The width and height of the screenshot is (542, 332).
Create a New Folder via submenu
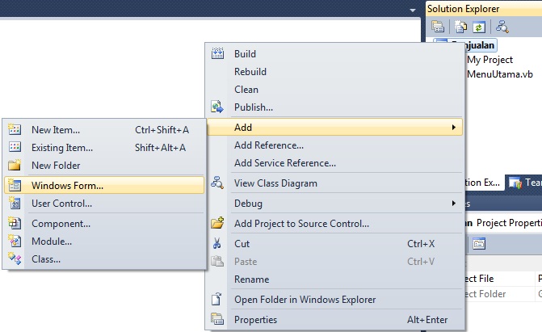click(56, 166)
